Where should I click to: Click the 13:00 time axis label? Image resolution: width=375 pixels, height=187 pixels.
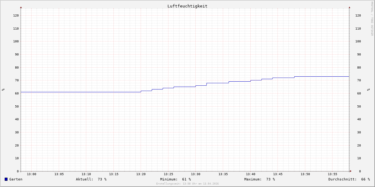[x=32, y=174]
